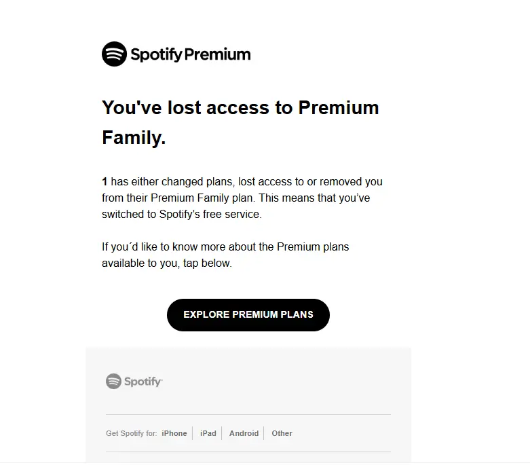Click the divider line below footer Spotify logo
Screen dimensions: 530x476
[x=248, y=414]
